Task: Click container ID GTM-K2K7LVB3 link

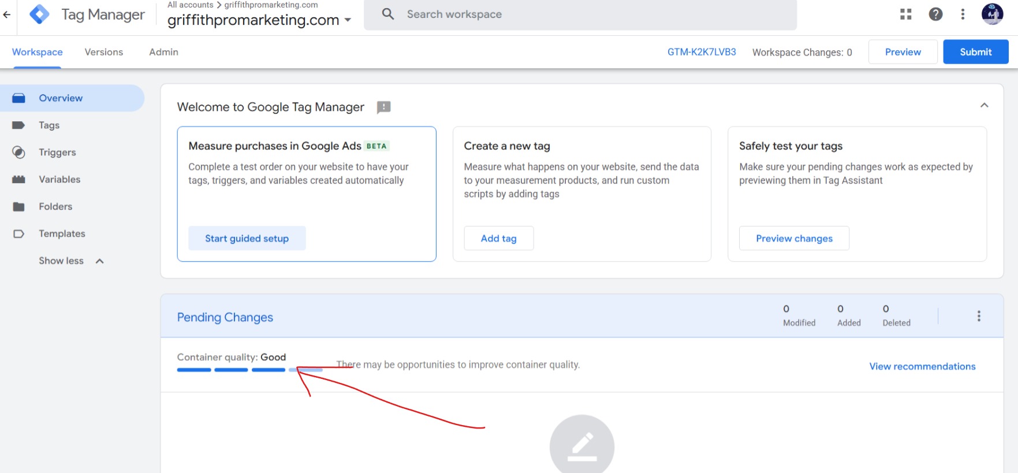Action: (x=702, y=52)
